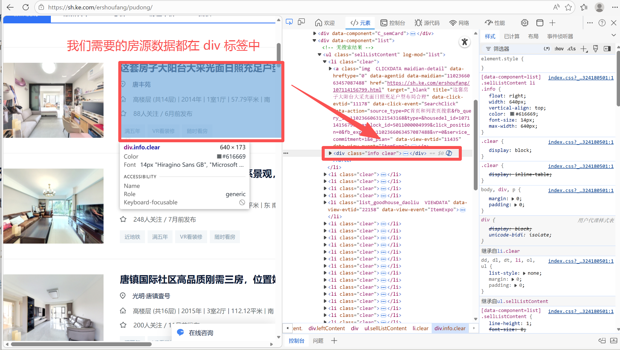Expand the margin shorthand in body, div, p rule
The width and height of the screenshot is (620, 350).
pos(513,199)
